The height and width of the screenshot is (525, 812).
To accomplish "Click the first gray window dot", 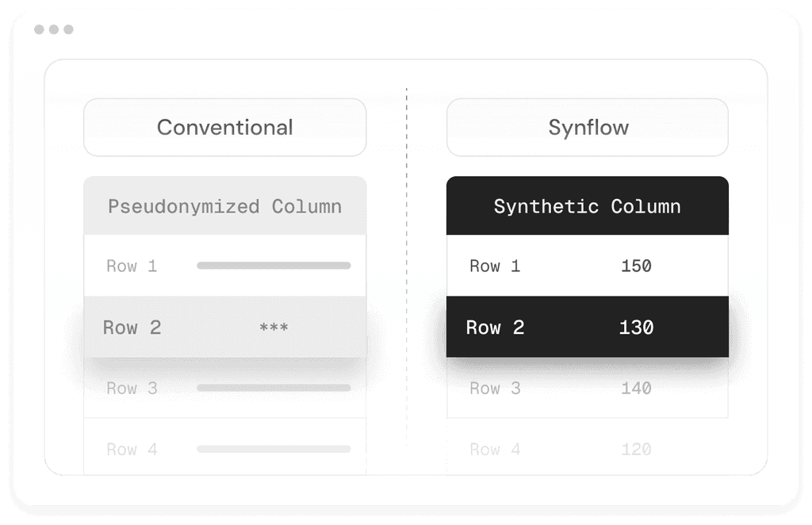I will [x=39, y=29].
